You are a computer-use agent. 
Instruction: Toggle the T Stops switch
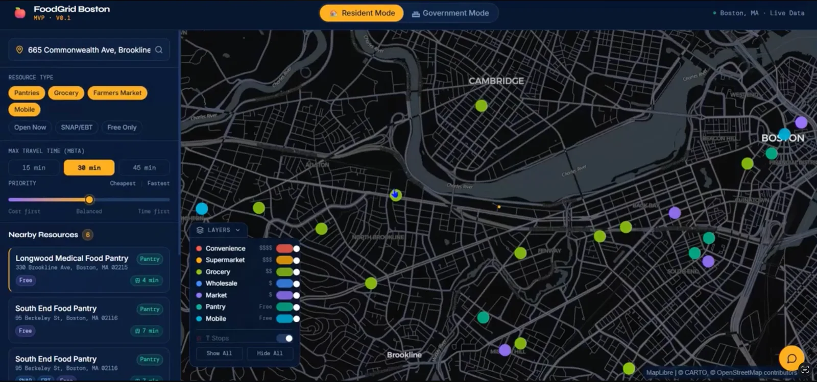(x=284, y=338)
